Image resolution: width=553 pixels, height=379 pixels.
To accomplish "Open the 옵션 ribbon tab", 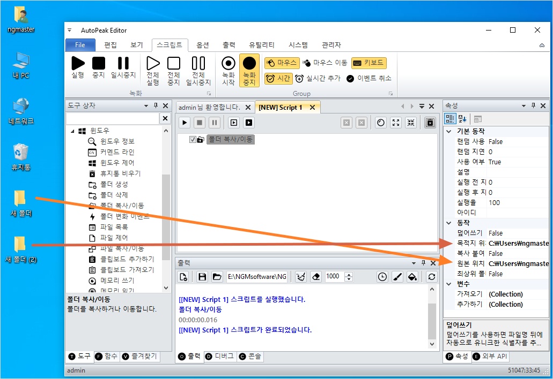I will [x=203, y=44].
